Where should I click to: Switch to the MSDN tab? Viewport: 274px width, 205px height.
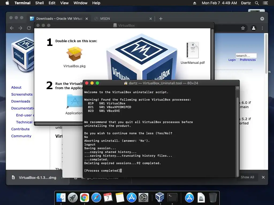click(122, 19)
